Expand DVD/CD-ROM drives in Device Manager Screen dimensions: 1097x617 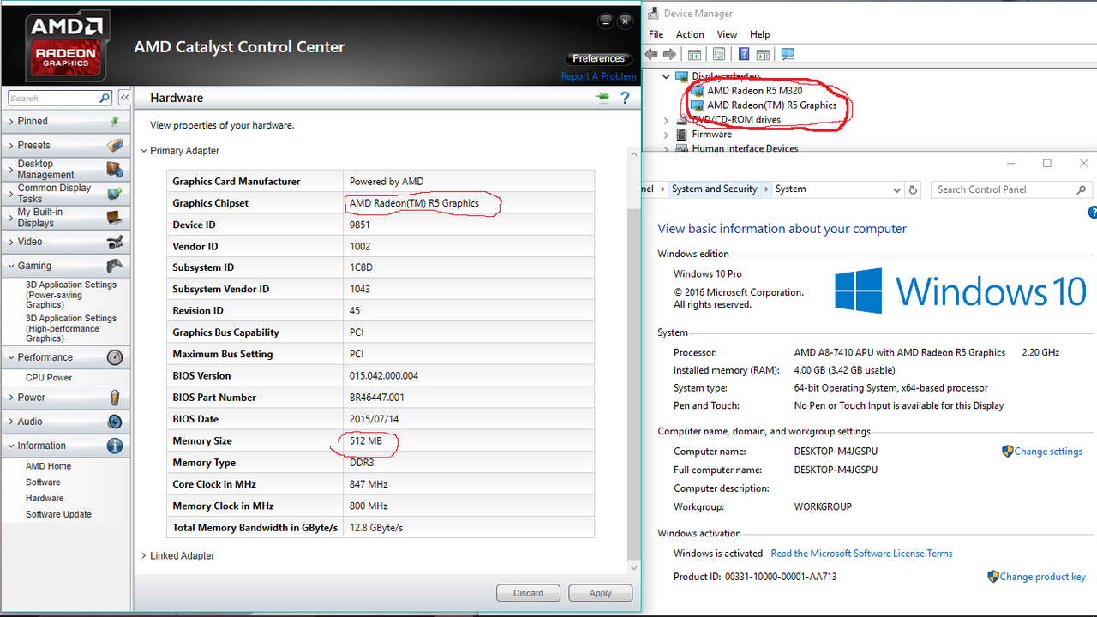(x=666, y=120)
